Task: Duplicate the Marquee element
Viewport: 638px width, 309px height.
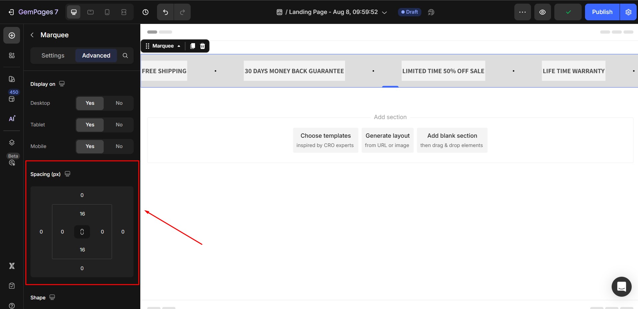Action: pyautogui.click(x=192, y=46)
